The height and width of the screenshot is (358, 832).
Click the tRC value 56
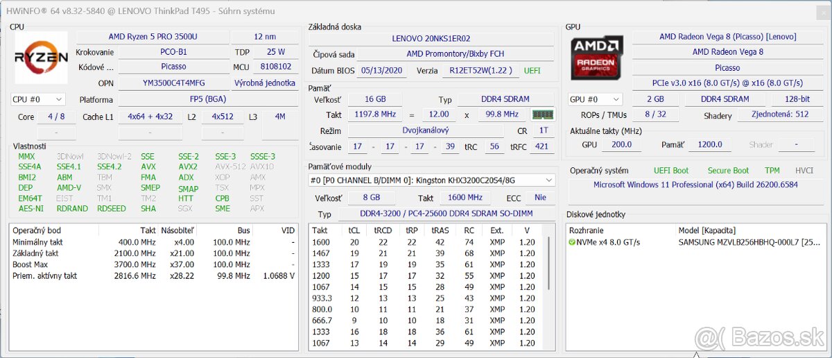pos(494,146)
